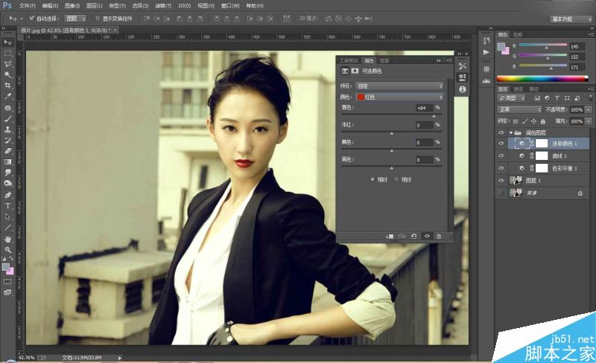596x363 pixels.
Task: Open the History panel icon
Action: (x=486, y=41)
